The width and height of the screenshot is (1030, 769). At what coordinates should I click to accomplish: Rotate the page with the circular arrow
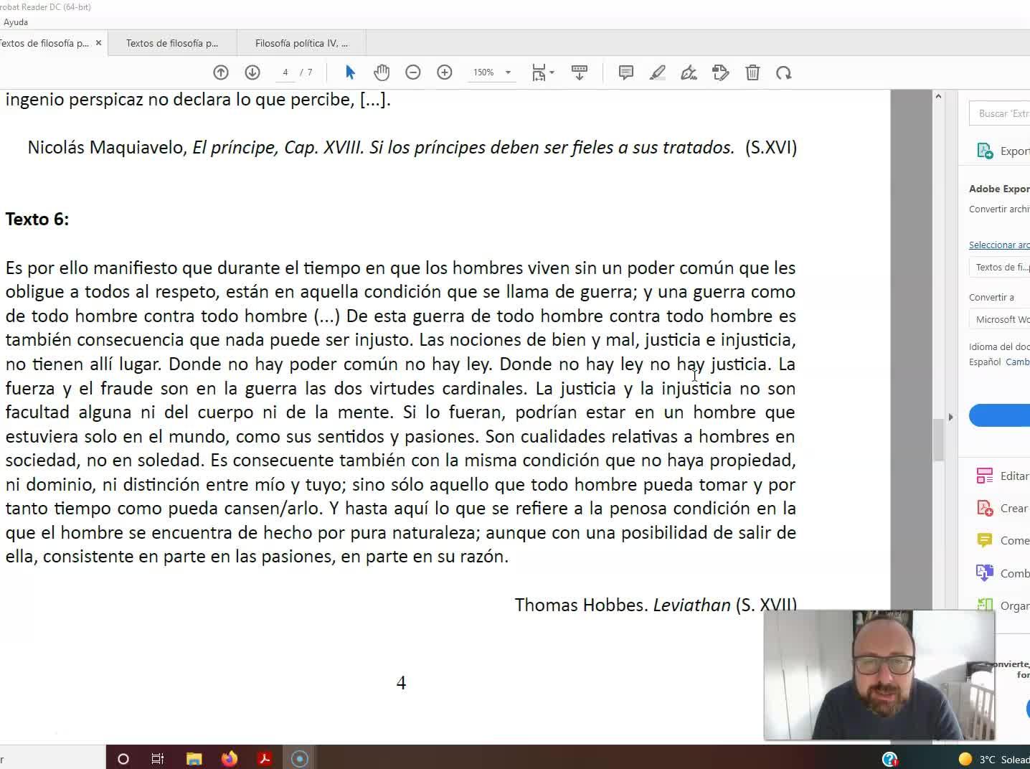point(784,72)
